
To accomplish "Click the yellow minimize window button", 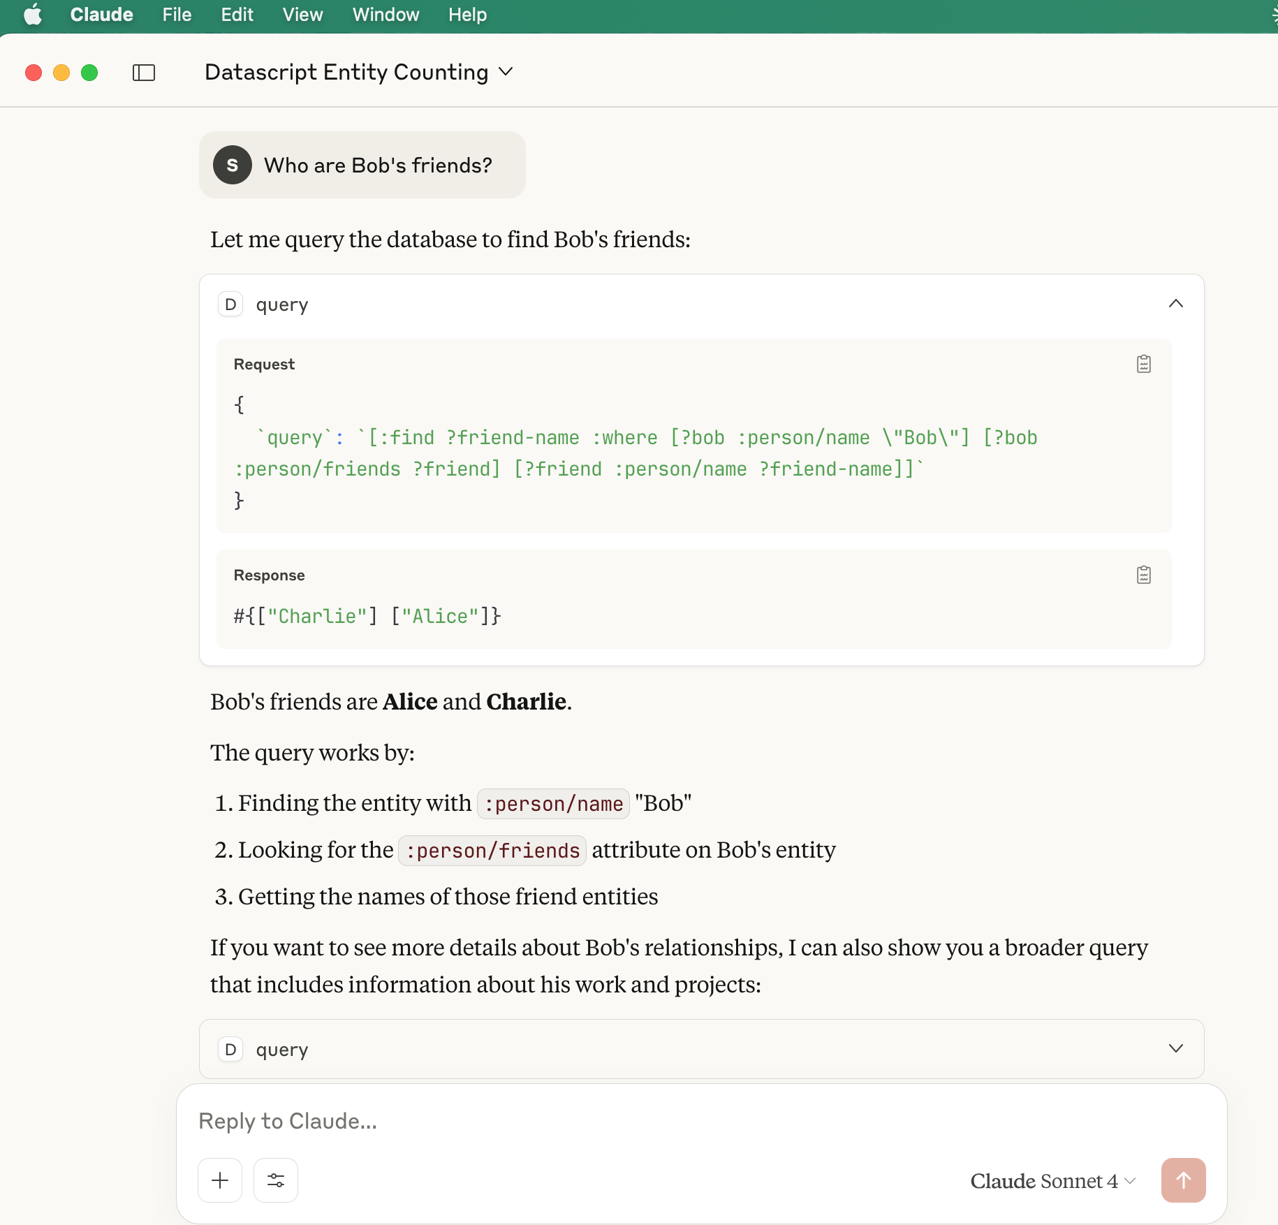I will pos(61,73).
